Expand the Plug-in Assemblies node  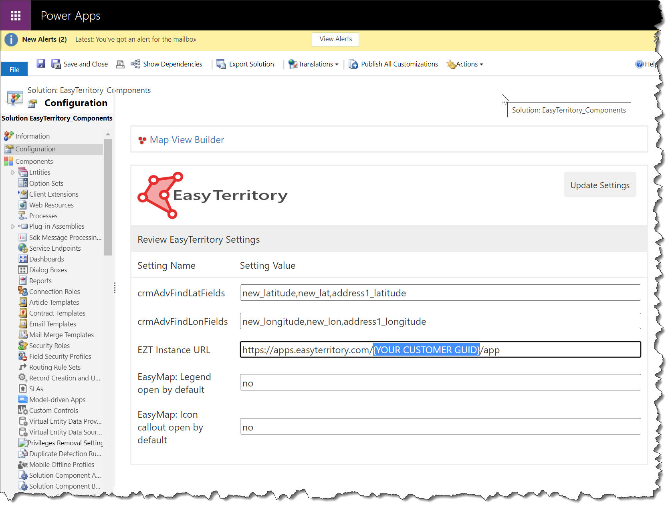pos(13,226)
